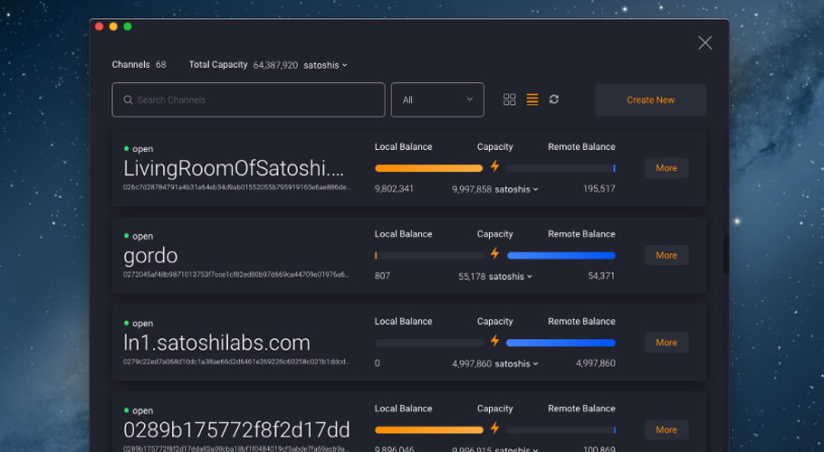Click the search magnifier icon
This screenshot has width=824, height=452.
pyautogui.click(x=128, y=99)
